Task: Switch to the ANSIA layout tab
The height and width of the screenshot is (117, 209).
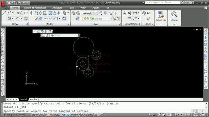Action: click(x=33, y=99)
